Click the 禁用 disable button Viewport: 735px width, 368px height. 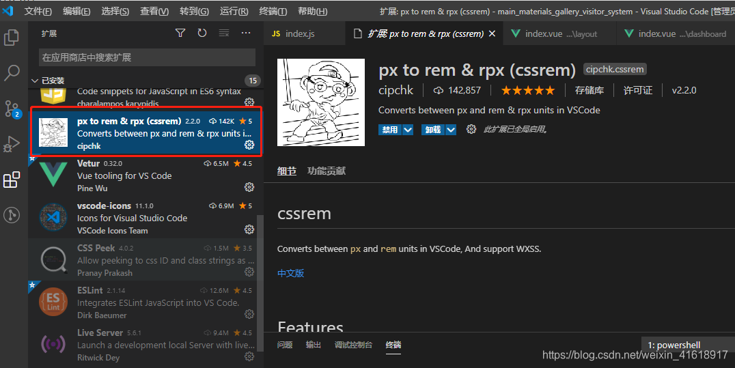click(x=390, y=130)
